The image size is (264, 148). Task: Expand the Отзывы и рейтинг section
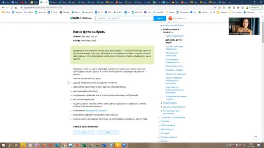coord(169,137)
